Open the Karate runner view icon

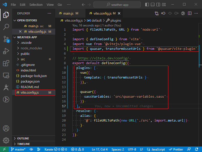click(x=6, y=88)
